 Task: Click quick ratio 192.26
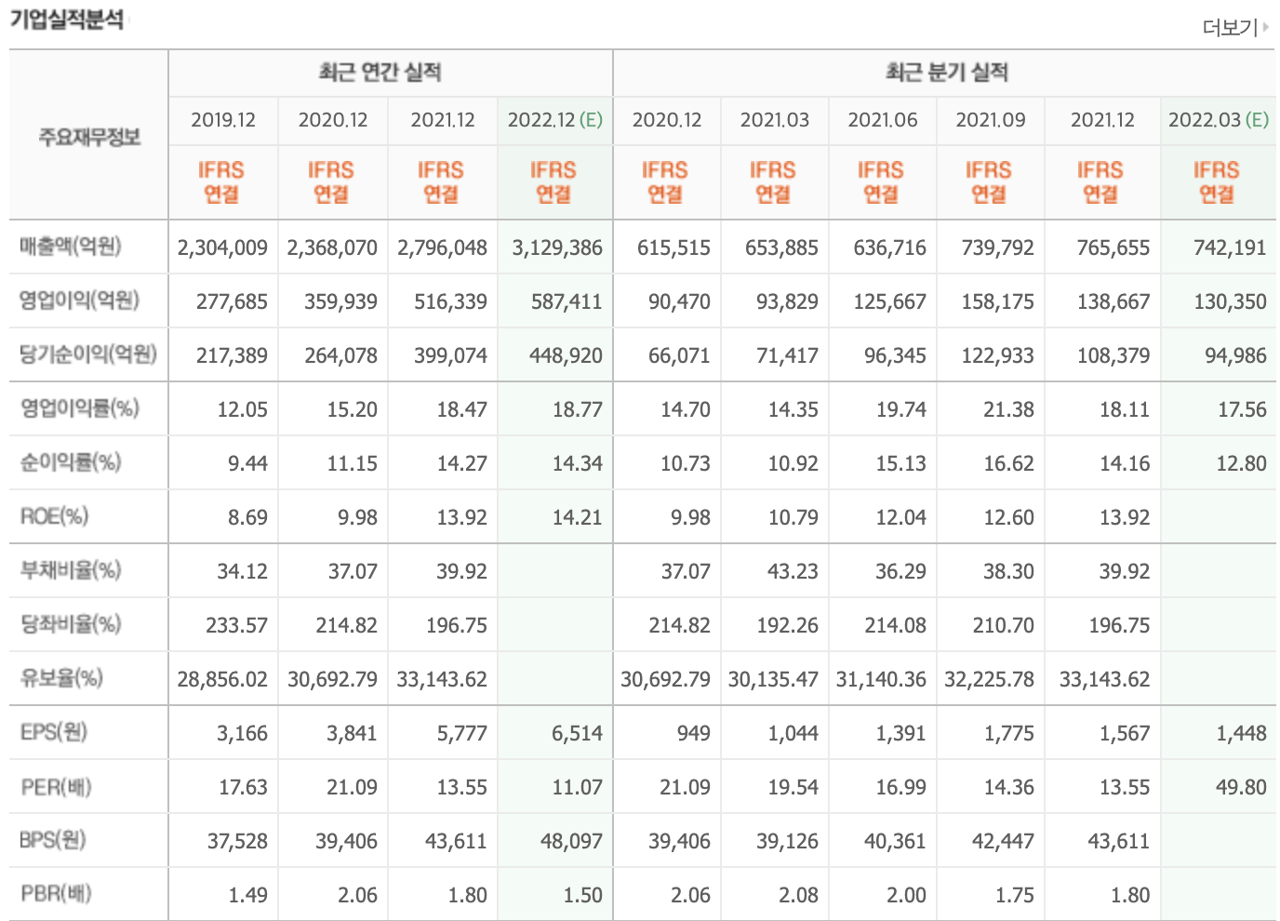788,626
